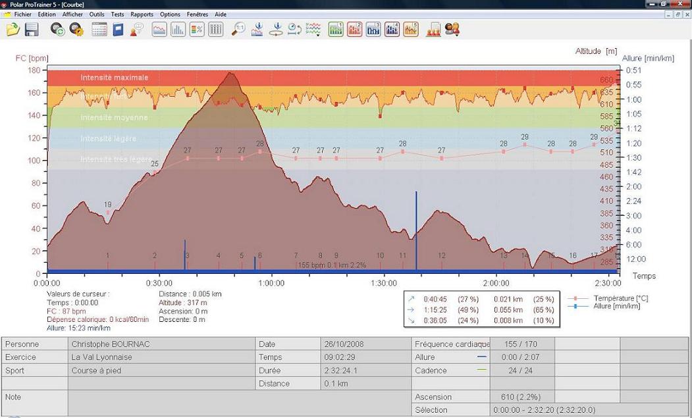
Task: Open the user selection people icon
Action: click(x=452, y=30)
